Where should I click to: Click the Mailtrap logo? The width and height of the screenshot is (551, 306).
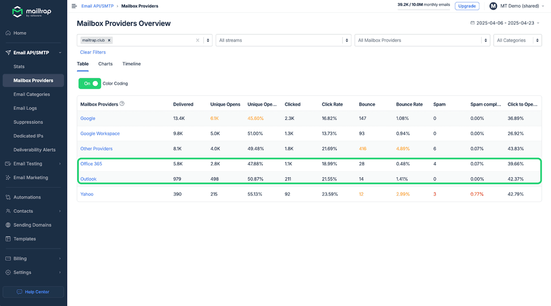click(31, 12)
